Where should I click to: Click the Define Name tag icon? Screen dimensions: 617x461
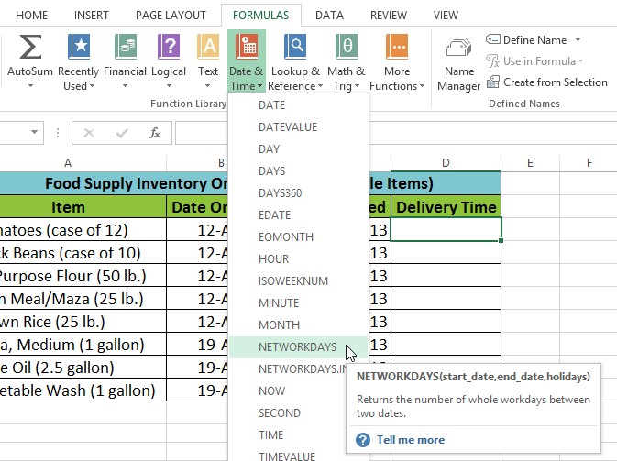[493, 39]
